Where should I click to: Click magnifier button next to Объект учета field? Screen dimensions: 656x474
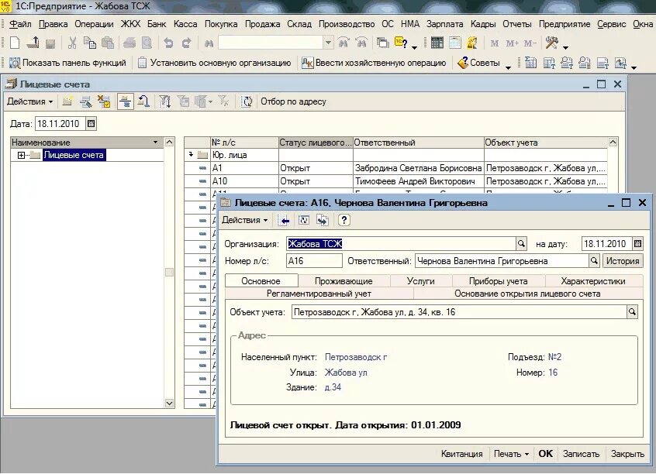632,312
